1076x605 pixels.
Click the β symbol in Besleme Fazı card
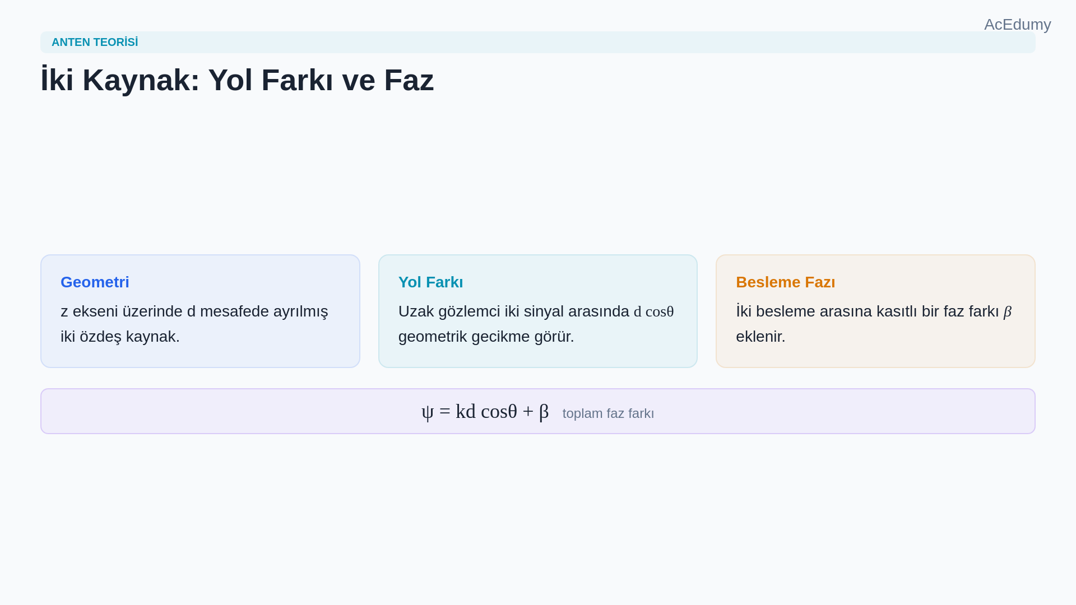coord(1007,312)
